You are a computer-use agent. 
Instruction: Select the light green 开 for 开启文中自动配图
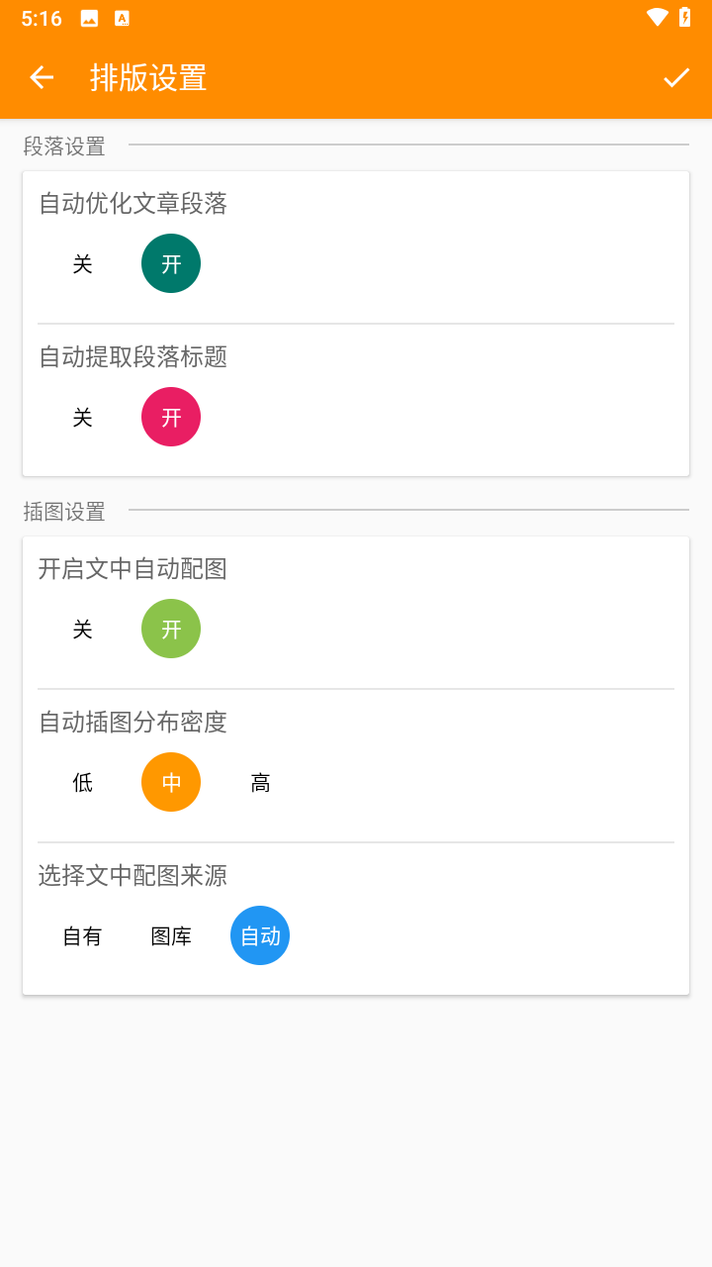coord(171,630)
